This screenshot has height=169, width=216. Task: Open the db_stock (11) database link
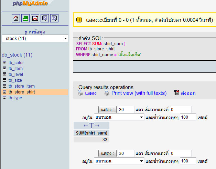pyautogui.click(x=17, y=55)
